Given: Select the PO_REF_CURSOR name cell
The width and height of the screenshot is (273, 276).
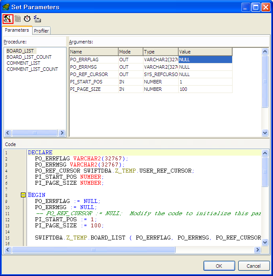Looking at the screenshot, I should coord(93,74).
